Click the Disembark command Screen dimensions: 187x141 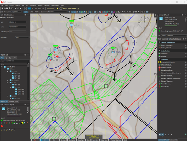165,54
